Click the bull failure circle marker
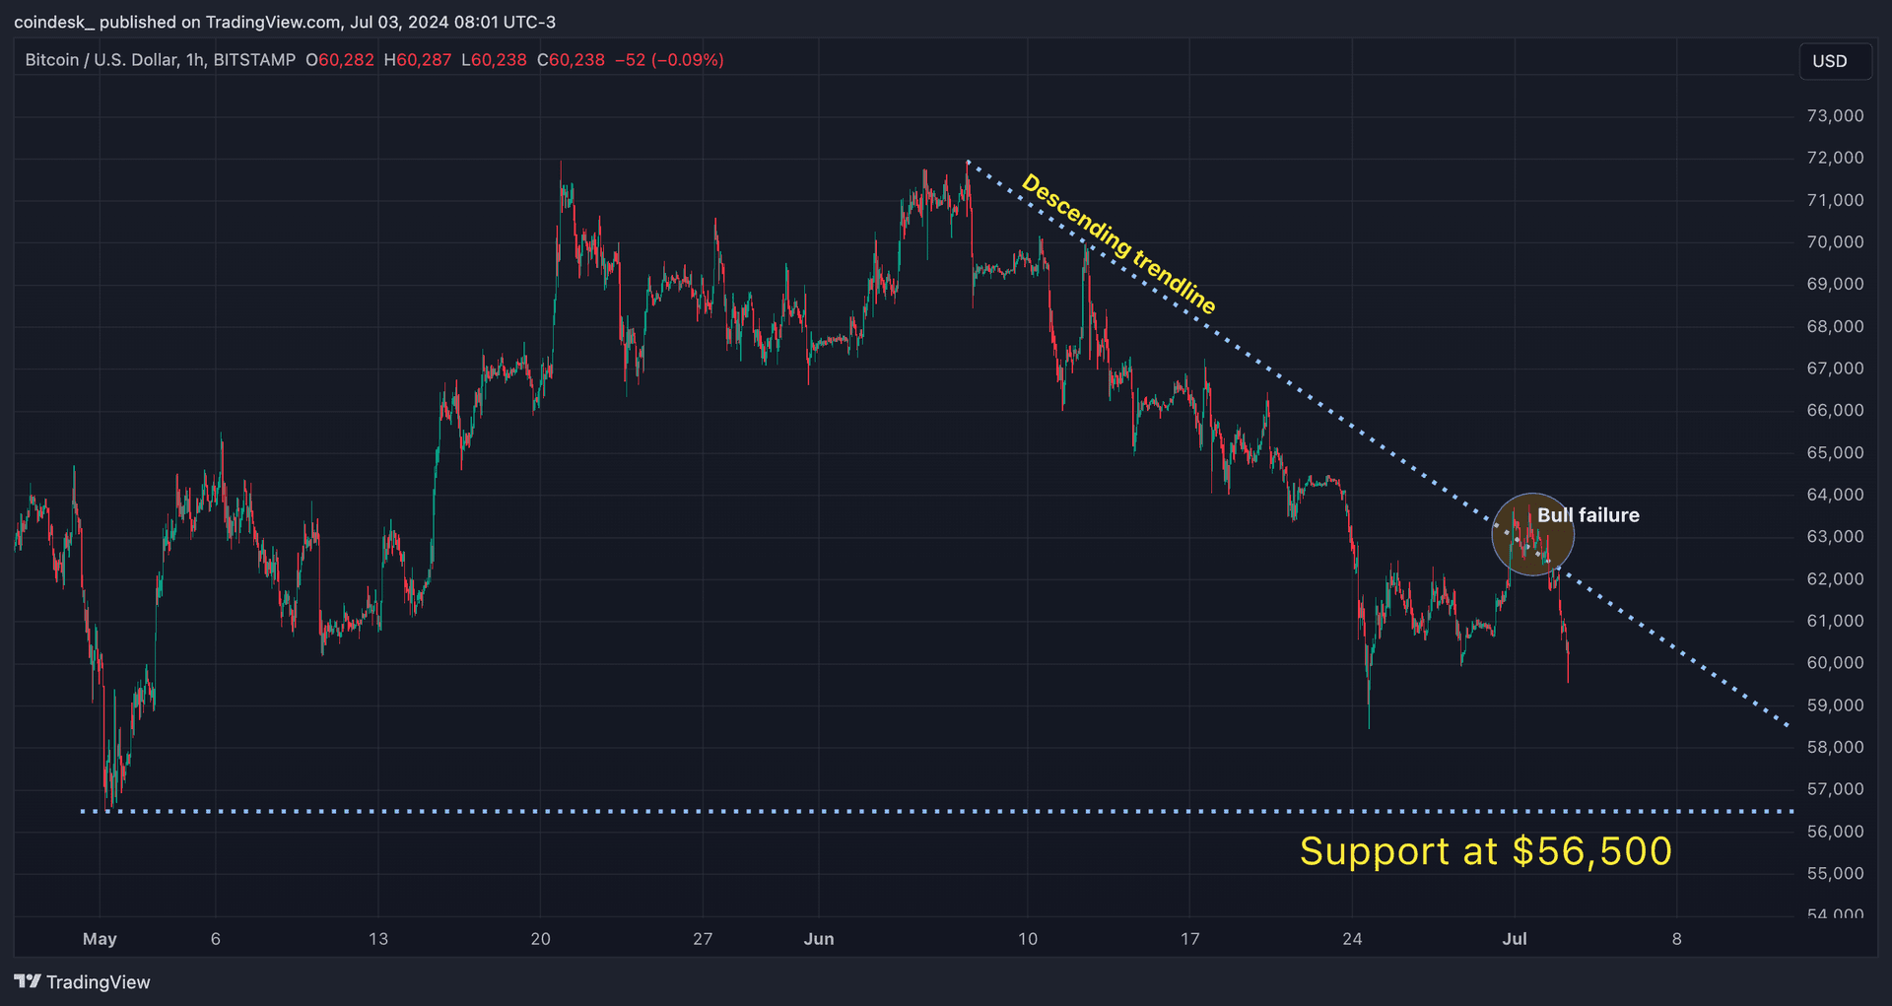The width and height of the screenshot is (1892, 1006). [1532, 534]
